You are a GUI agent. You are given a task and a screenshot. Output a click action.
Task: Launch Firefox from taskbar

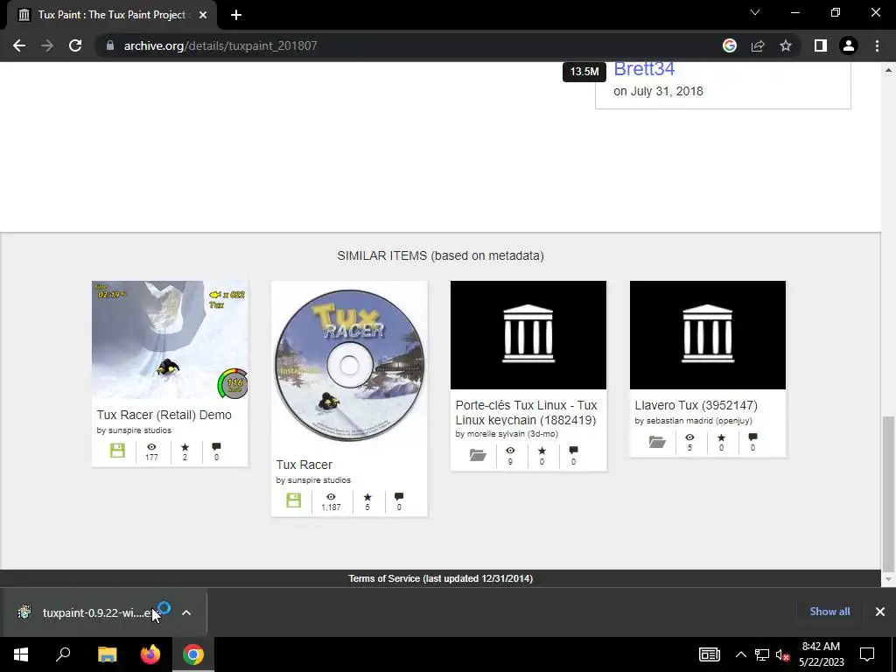point(150,654)
